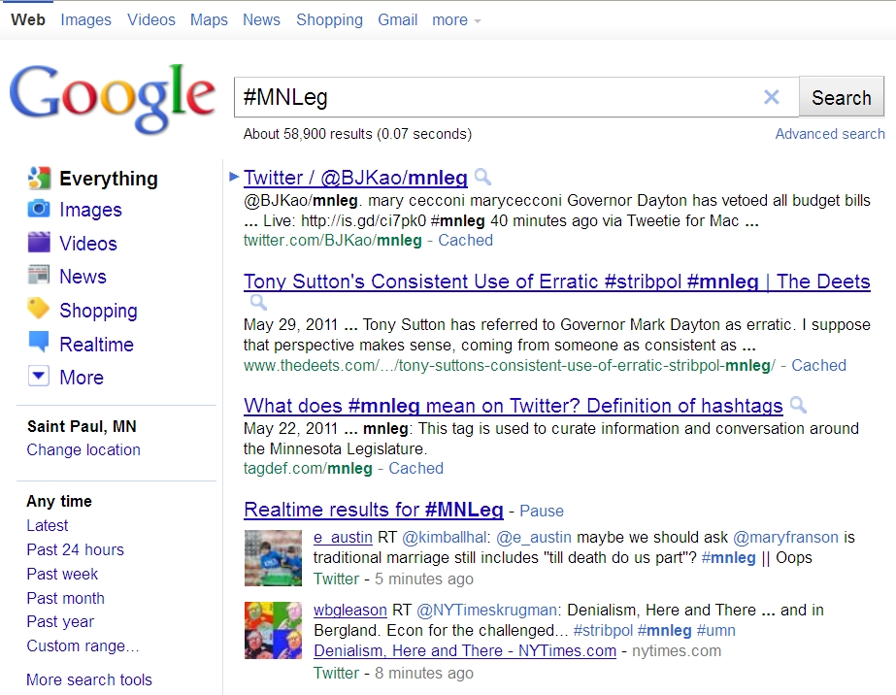Open the @kimballhal mention link
The width and height of the screenshot is (896, 695).
point(445,537)
